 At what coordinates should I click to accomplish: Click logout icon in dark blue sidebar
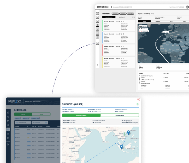pos(8,145)
